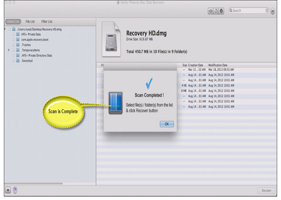Image resolution: width=281 pixels, height=200 pixels.
Task: Click OK in the Scan Completed dialog
Action: (167, 124)
